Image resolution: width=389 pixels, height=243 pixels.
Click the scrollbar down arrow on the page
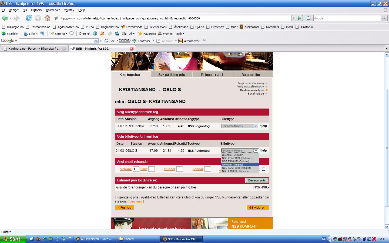(x=387, y=227)
